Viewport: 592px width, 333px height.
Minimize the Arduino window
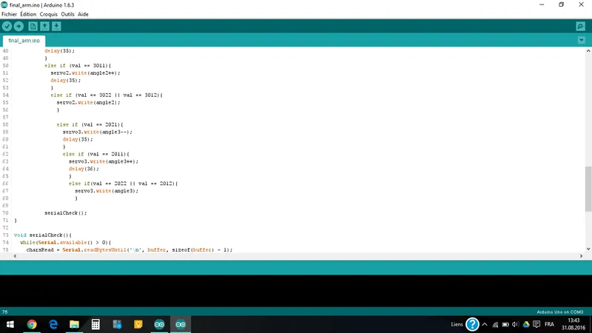tap(542, 5)
